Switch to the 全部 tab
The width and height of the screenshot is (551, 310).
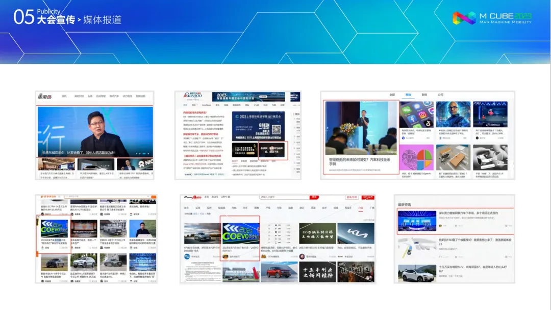[392, 94]
